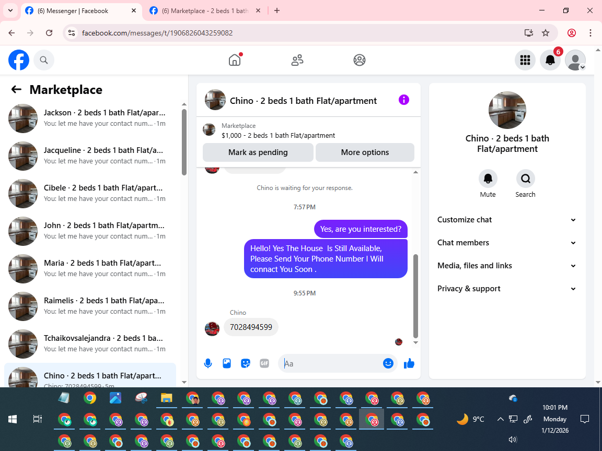Viewport: 602px width, 451px height.
Task: Click the message input field Aa
Action: click(332, 363)
